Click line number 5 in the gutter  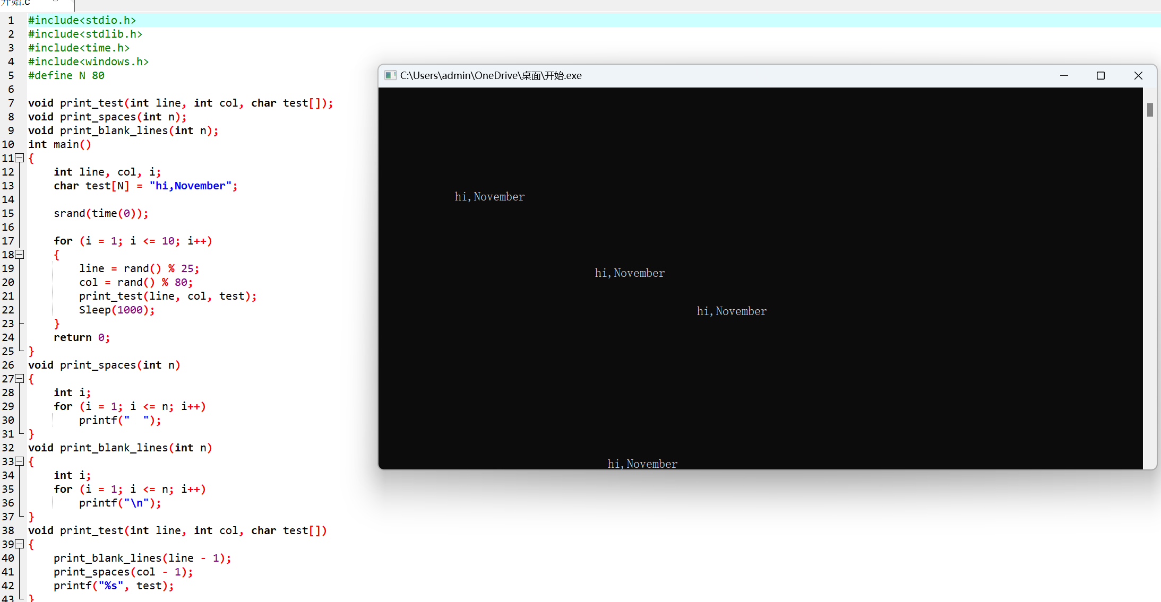pos(11,75)
